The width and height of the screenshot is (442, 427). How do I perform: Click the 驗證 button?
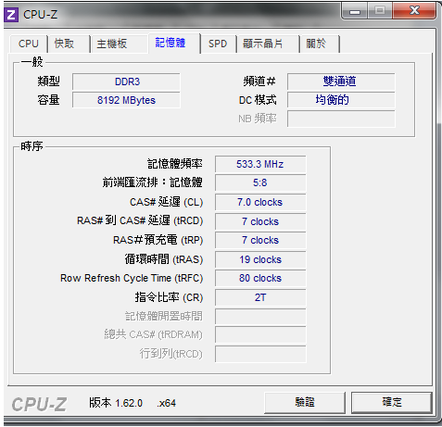click(305, 403)
